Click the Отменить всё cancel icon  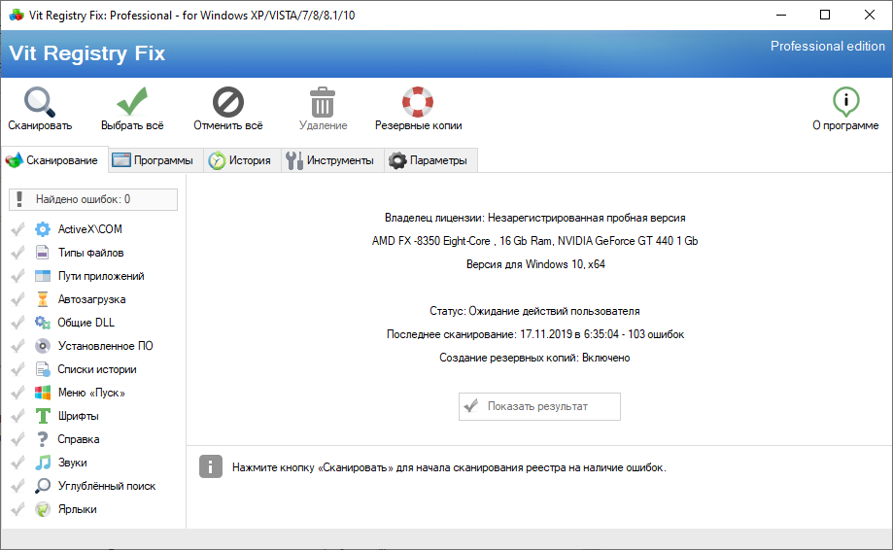(227, 102)
